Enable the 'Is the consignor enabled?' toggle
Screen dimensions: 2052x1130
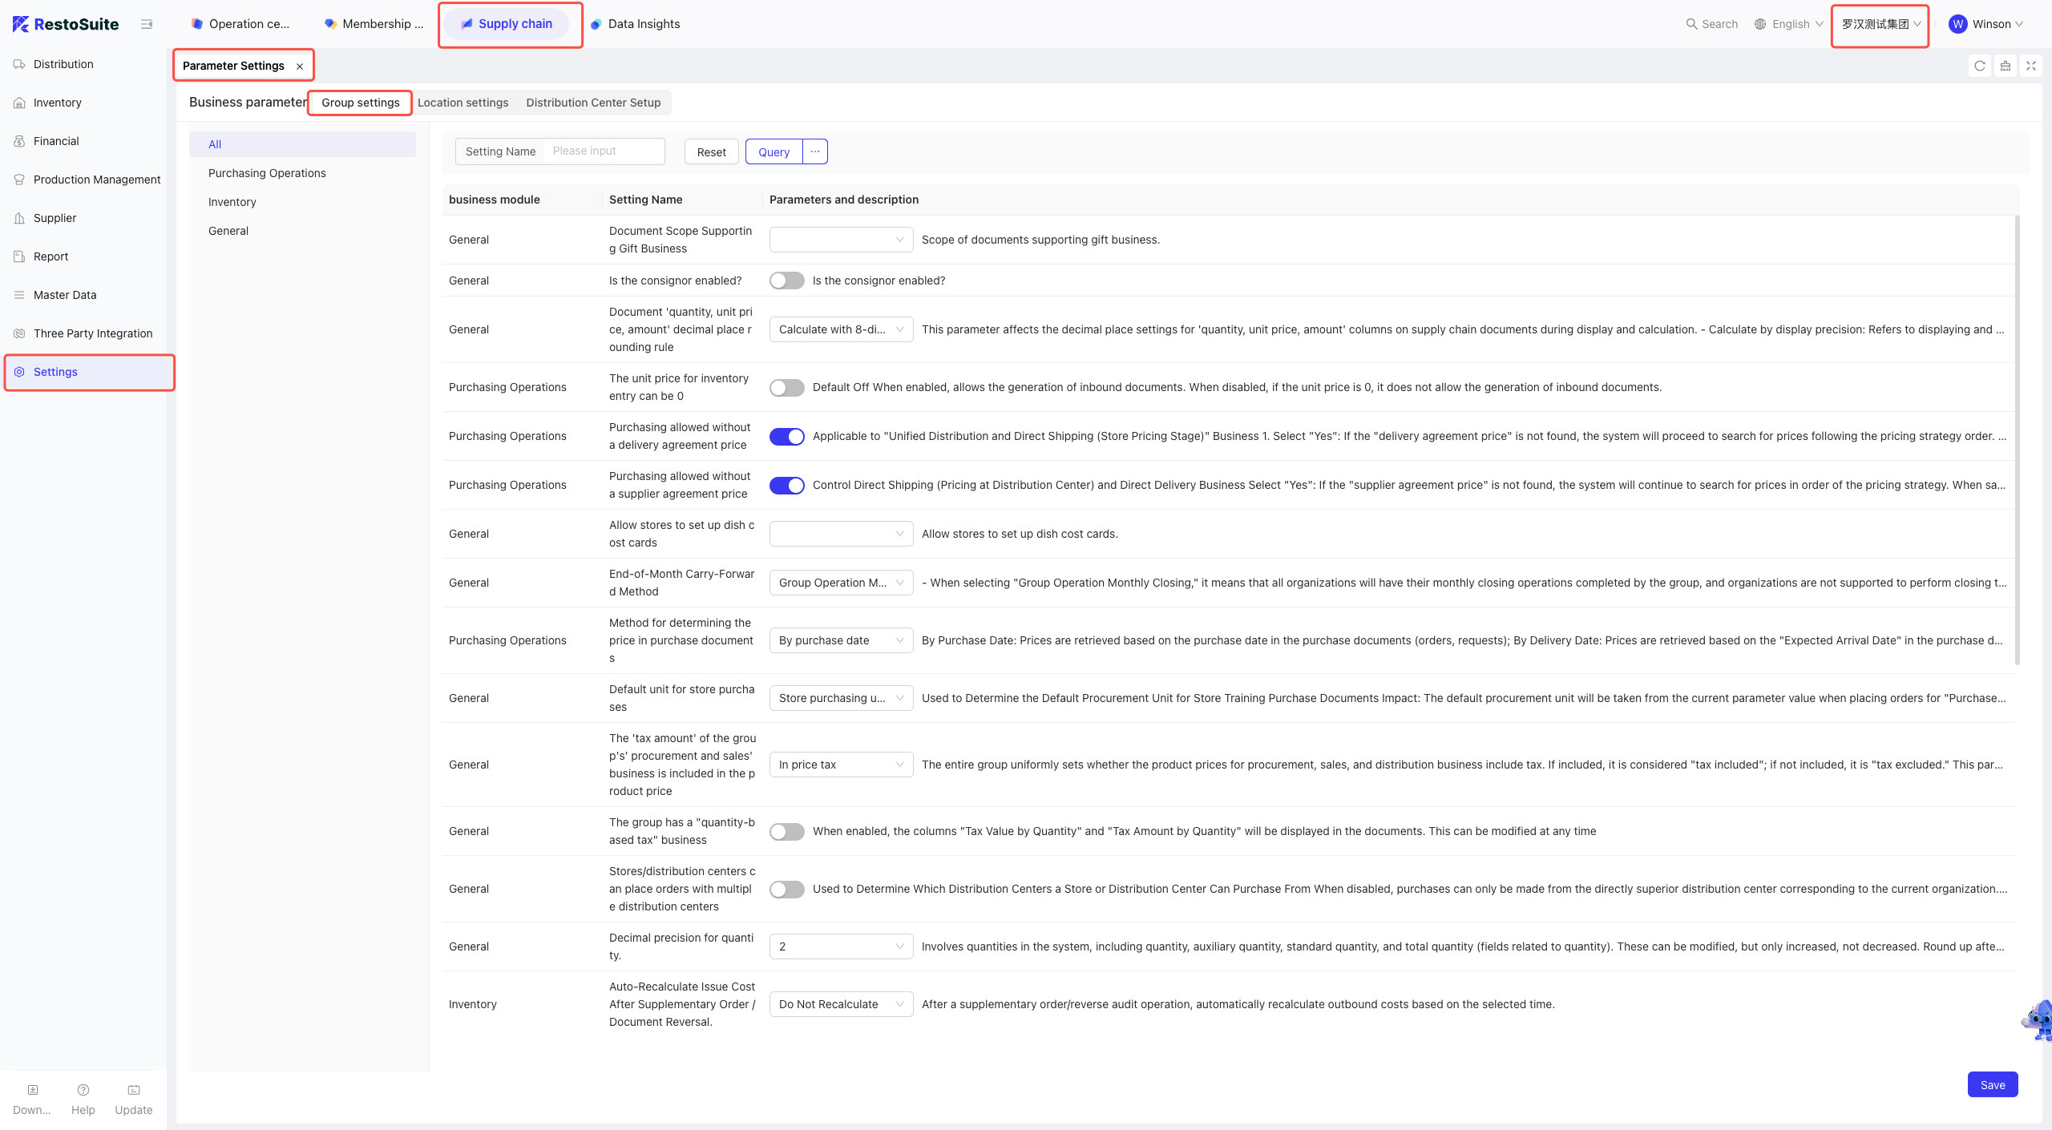786,280
